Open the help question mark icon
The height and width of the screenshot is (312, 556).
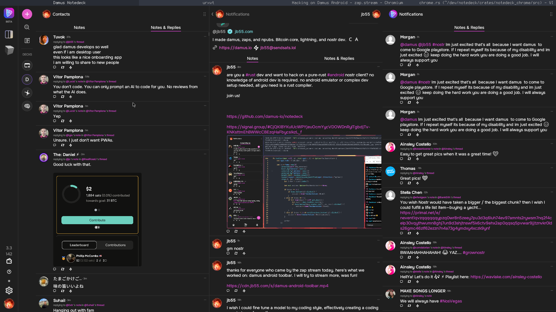click(x=9, y=272)
